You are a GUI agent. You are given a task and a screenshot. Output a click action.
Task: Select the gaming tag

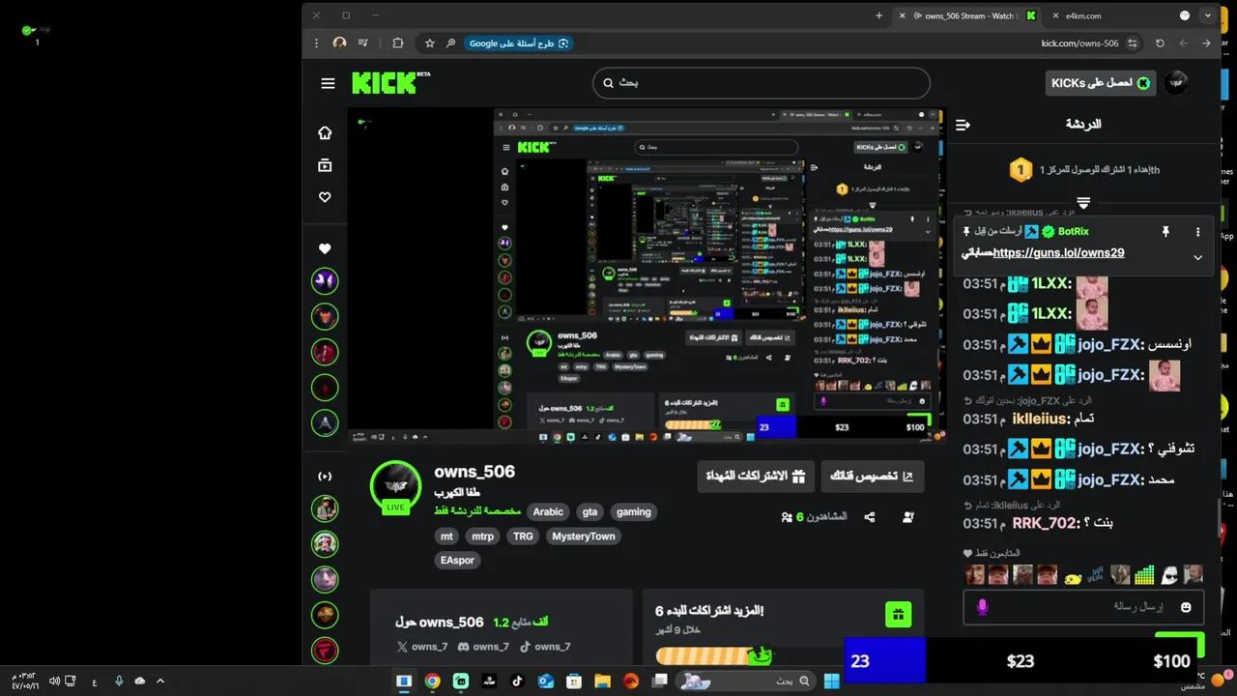[634, 512]
